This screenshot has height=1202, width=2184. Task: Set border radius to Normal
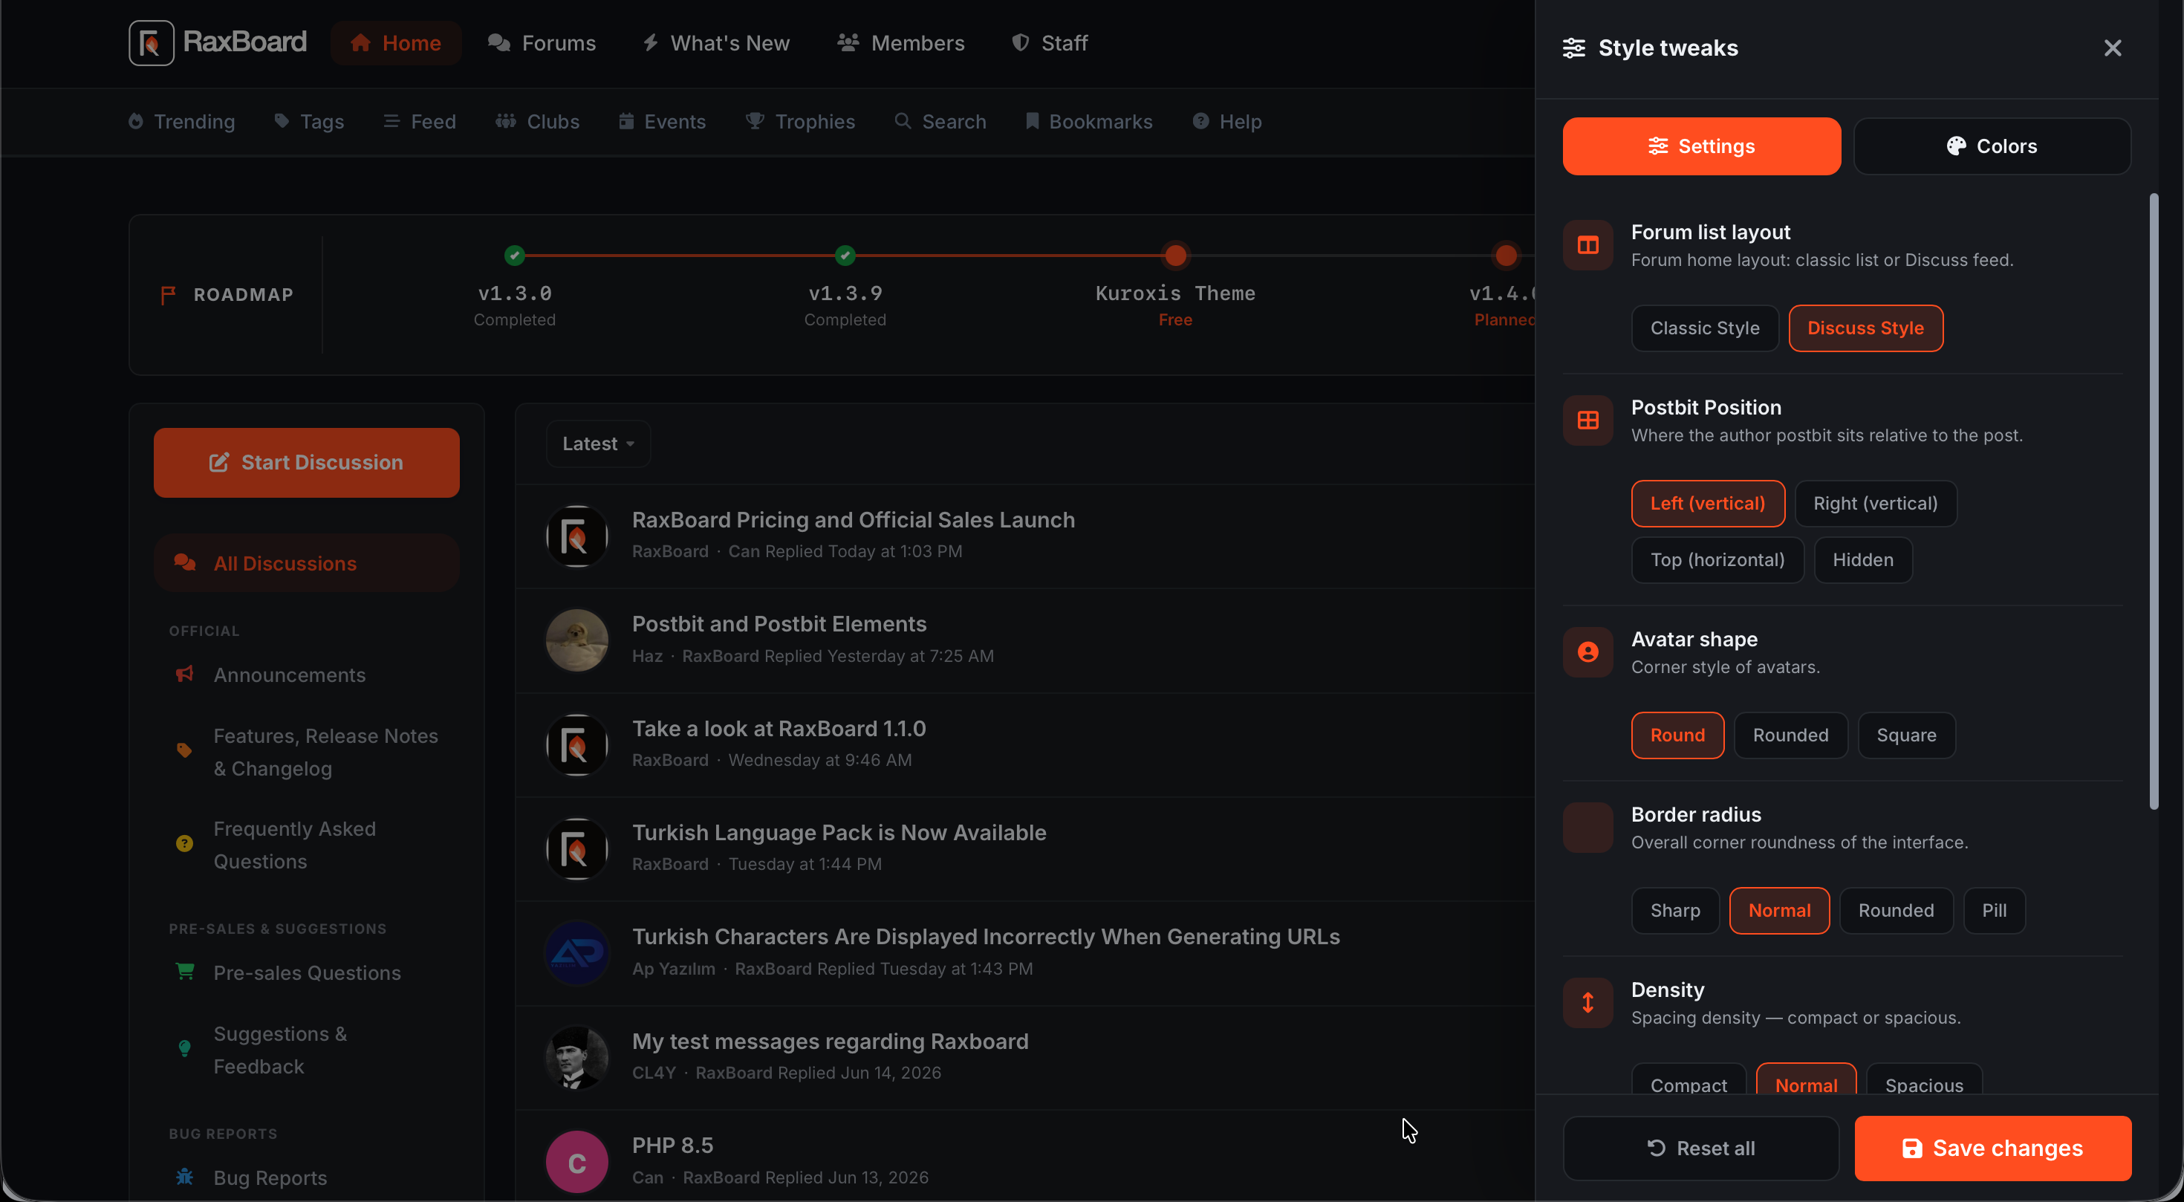[1778, 910]
